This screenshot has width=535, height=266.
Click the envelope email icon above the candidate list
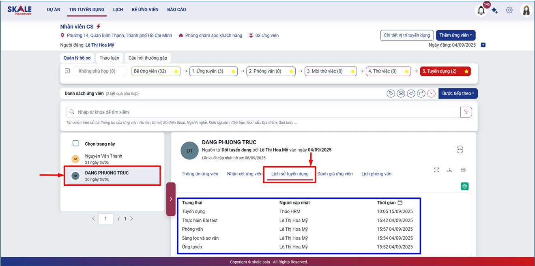401,94
